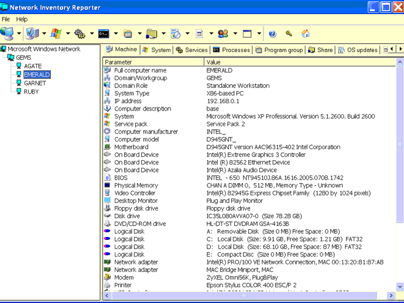Viewport: 404px width, 303px height.
Task: Select the RUBY computer in the tree
Action: (x=31, y=92)
